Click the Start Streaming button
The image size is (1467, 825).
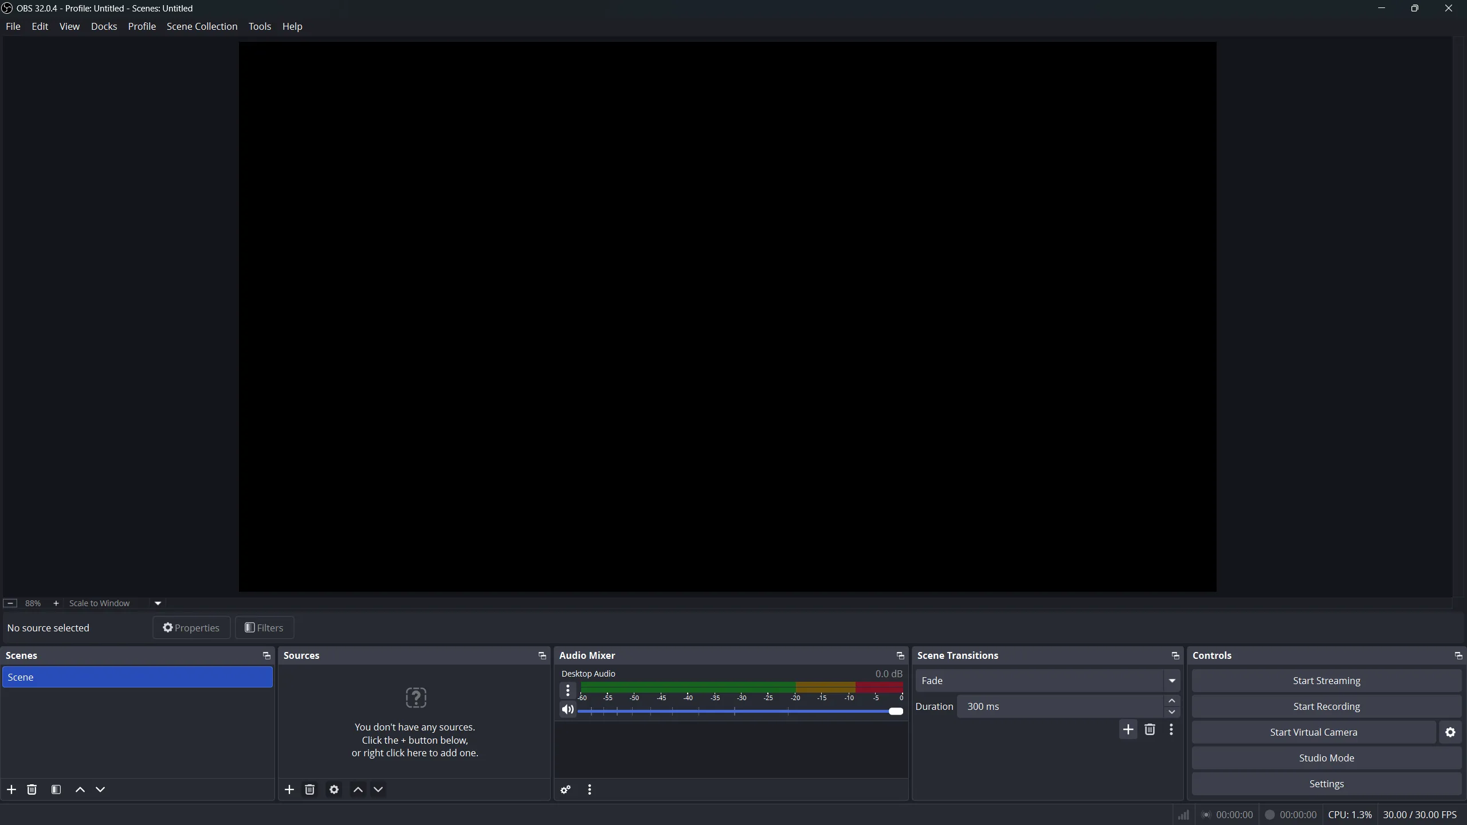pyautogui.click(x=1326, y=681)
